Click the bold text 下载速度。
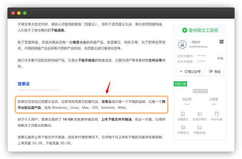 [58, 30]
